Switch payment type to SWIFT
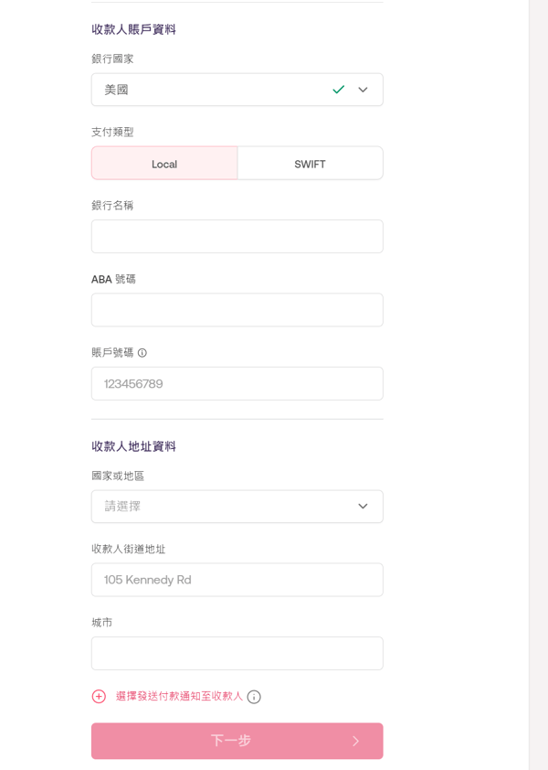 pyautogui.click(x=310, y=164)
